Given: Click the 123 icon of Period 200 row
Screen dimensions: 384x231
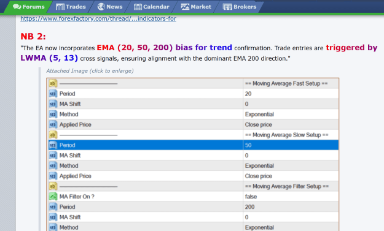Looking at the screenshot, I should pos(53,207).
